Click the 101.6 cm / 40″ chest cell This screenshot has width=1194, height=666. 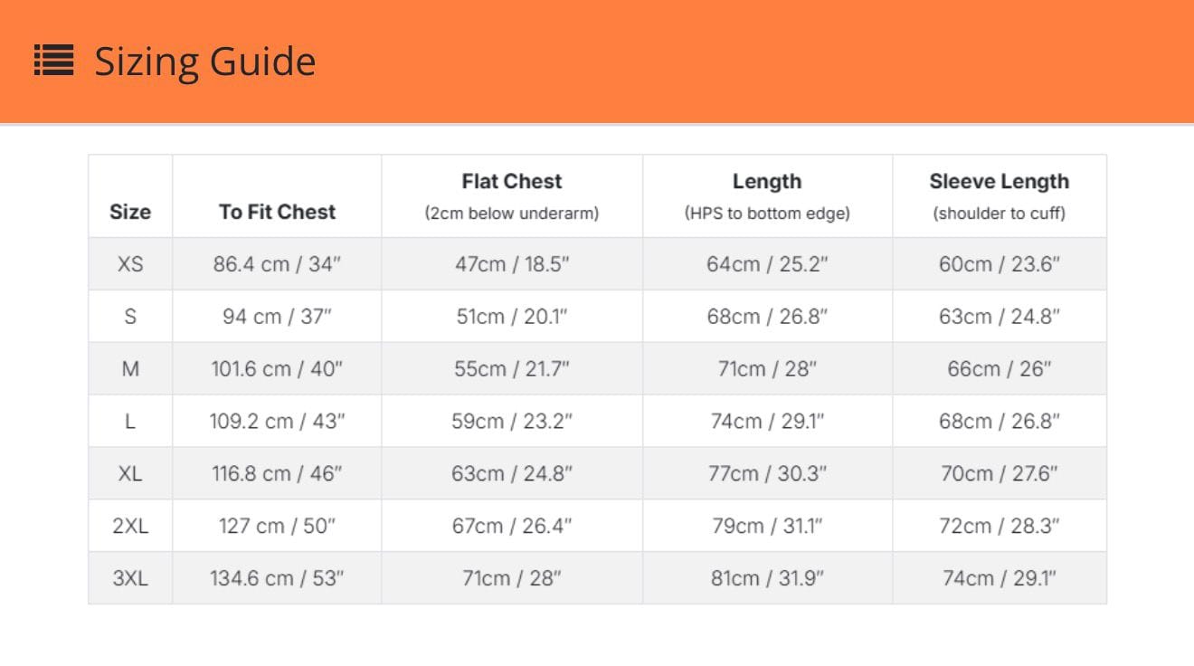click(x=277, y=369)
